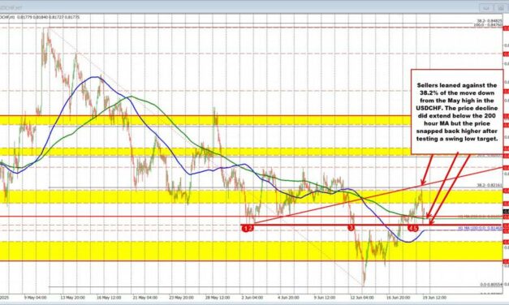This screenshot has width=509, height=305.
Task: Select the '0.0 - 0.80554' Fibonacci level label
Action: tap(491, 285)
